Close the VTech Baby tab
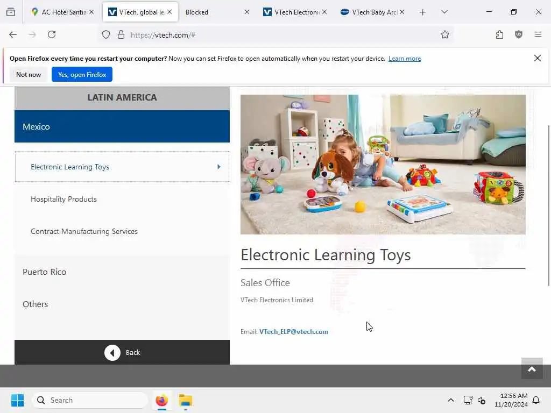Image resolution: width=551 pixels, height=413 pixels. [x=402, y=12]
